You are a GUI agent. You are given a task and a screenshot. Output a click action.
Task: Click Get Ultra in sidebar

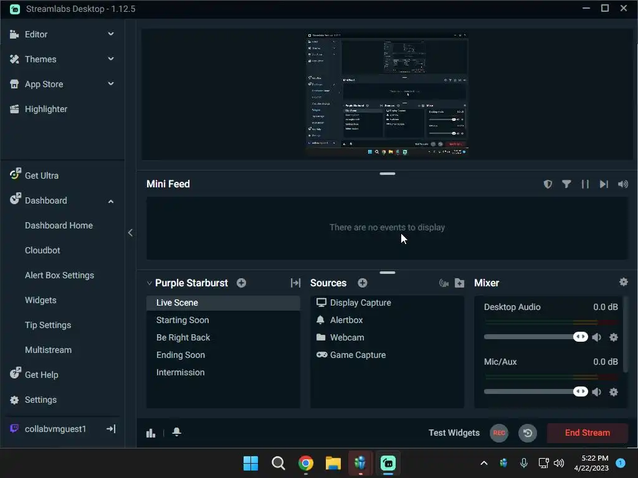[x=41, y=175]
